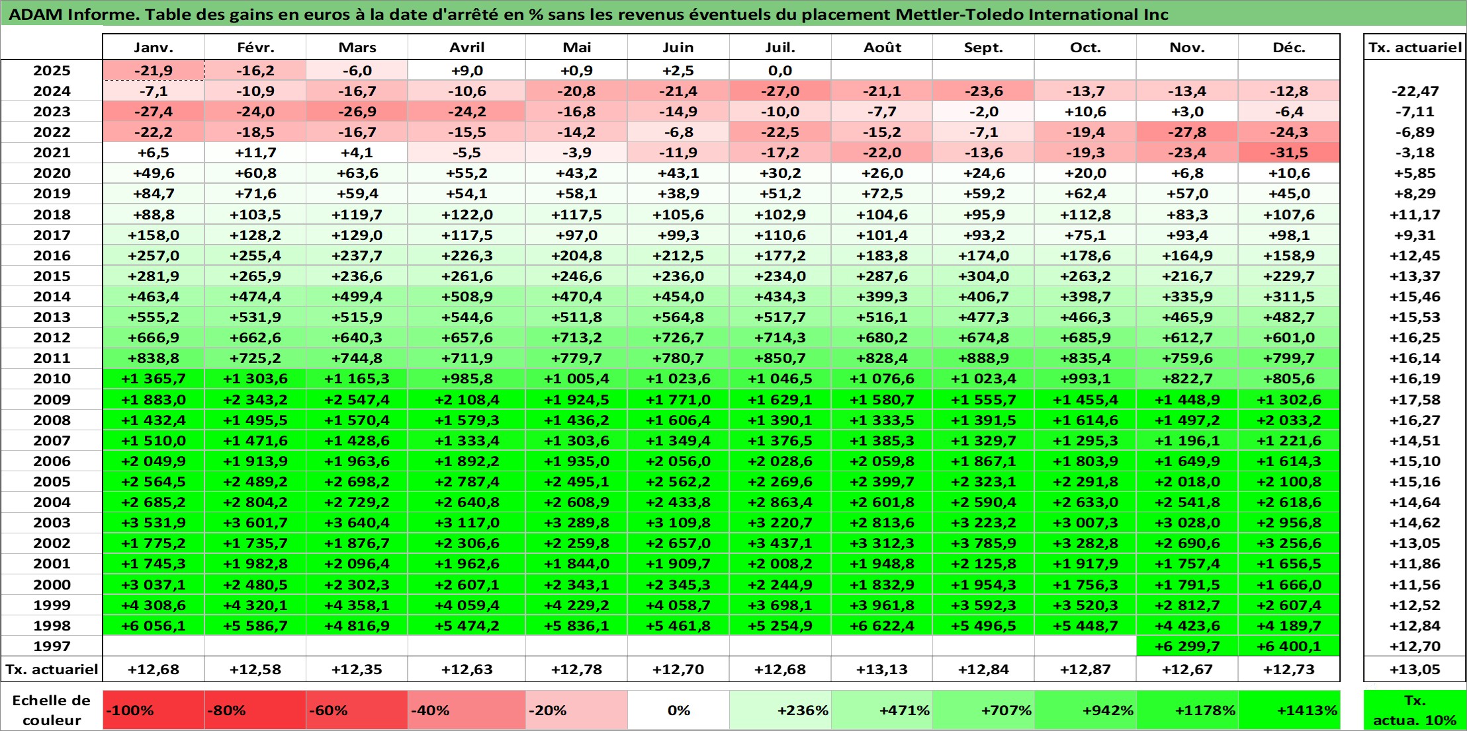1467x731 pixels.
Task: Select the +2 547,4 cell in March 2009
Action: pyautogui.click(x=357, y=399)
